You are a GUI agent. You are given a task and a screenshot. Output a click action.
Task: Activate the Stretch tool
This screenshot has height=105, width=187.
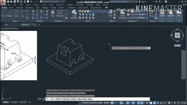coord(33,18)
